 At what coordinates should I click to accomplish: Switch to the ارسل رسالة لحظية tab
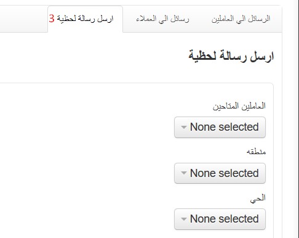tap(85, 19)
